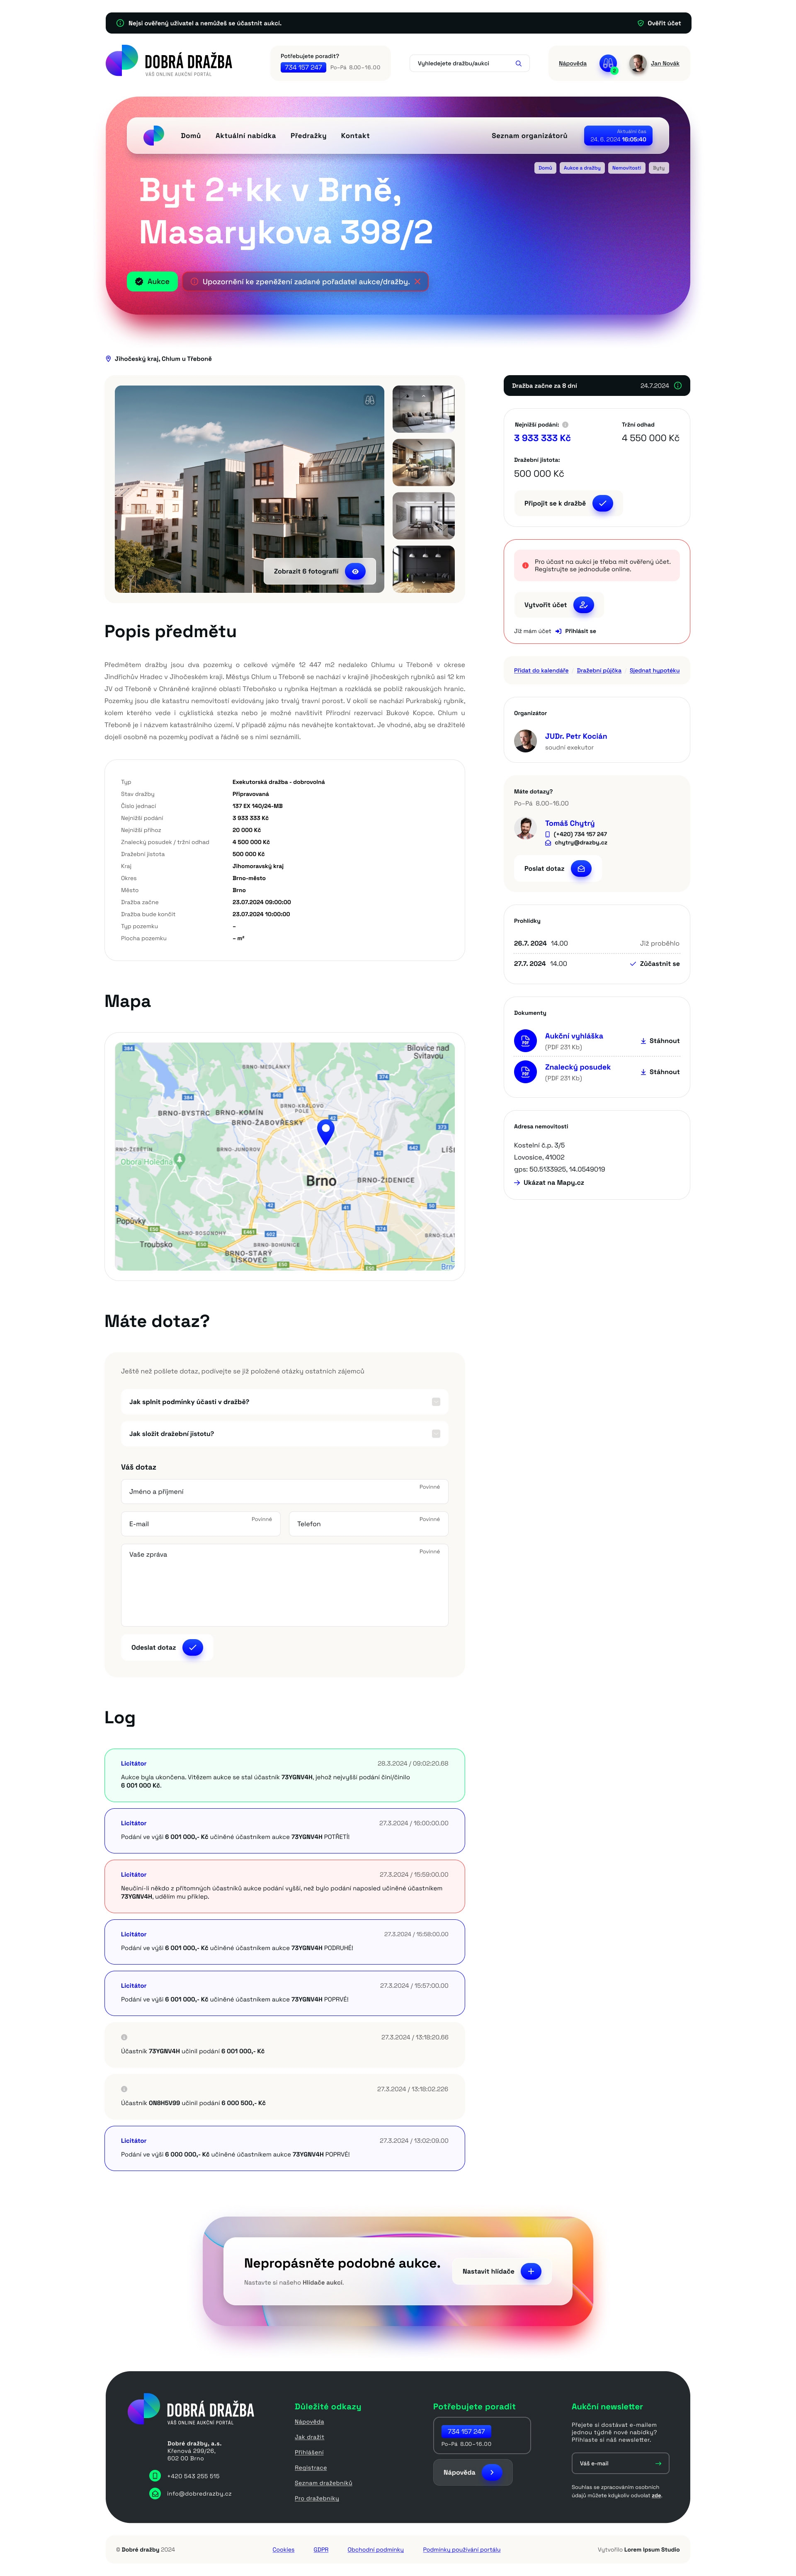This screenshot has width=796, height=2576.
Task: Click the Aukce a dražby breadcrumb chip
Action: 582,168
